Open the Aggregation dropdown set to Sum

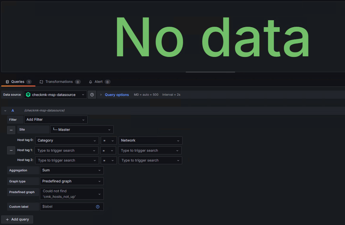[72, 170]
